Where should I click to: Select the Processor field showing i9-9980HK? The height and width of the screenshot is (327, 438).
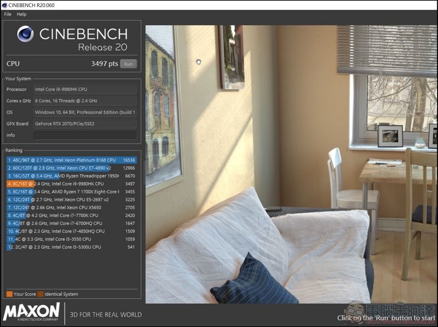(85, 89)
